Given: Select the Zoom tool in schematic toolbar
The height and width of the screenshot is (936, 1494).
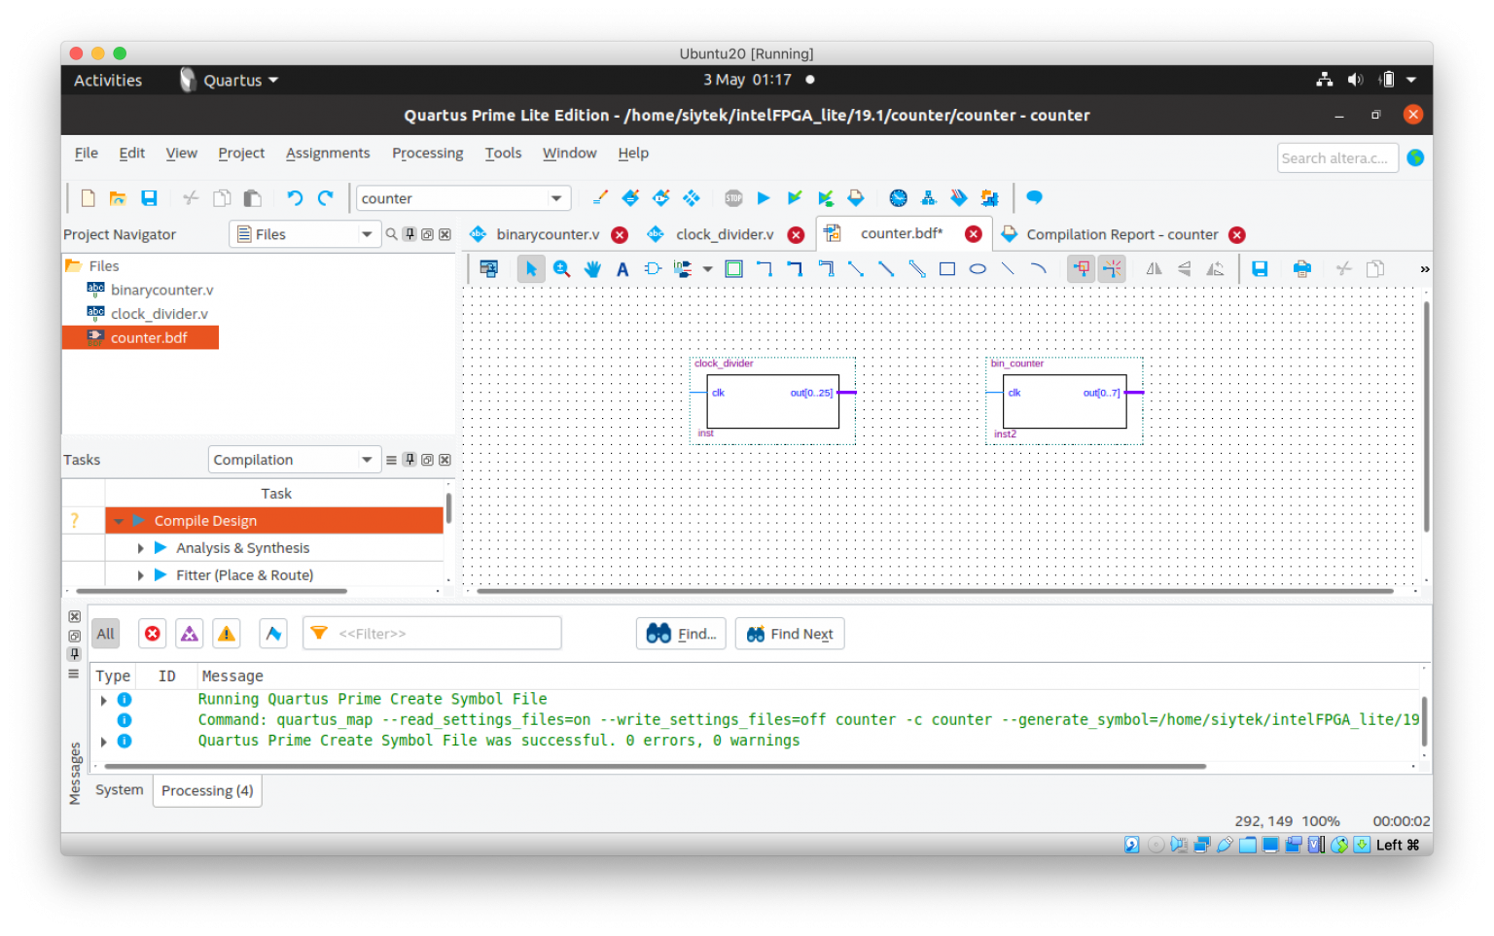Looking at the screenshot, I should 561,268.
